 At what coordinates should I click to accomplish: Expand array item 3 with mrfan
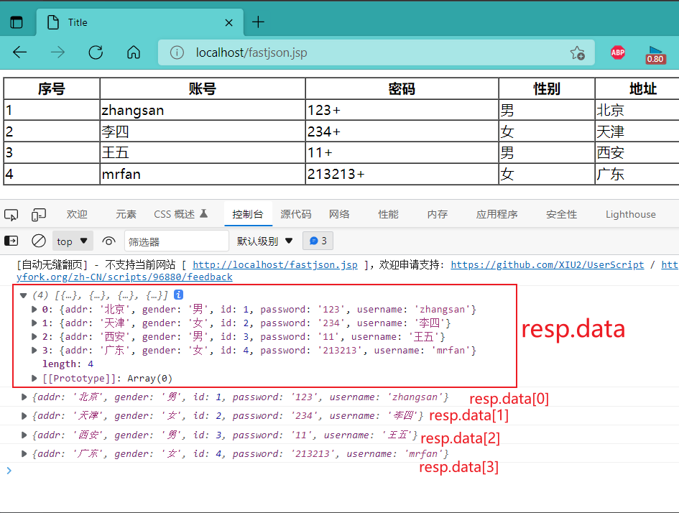[x=34, y=350]
